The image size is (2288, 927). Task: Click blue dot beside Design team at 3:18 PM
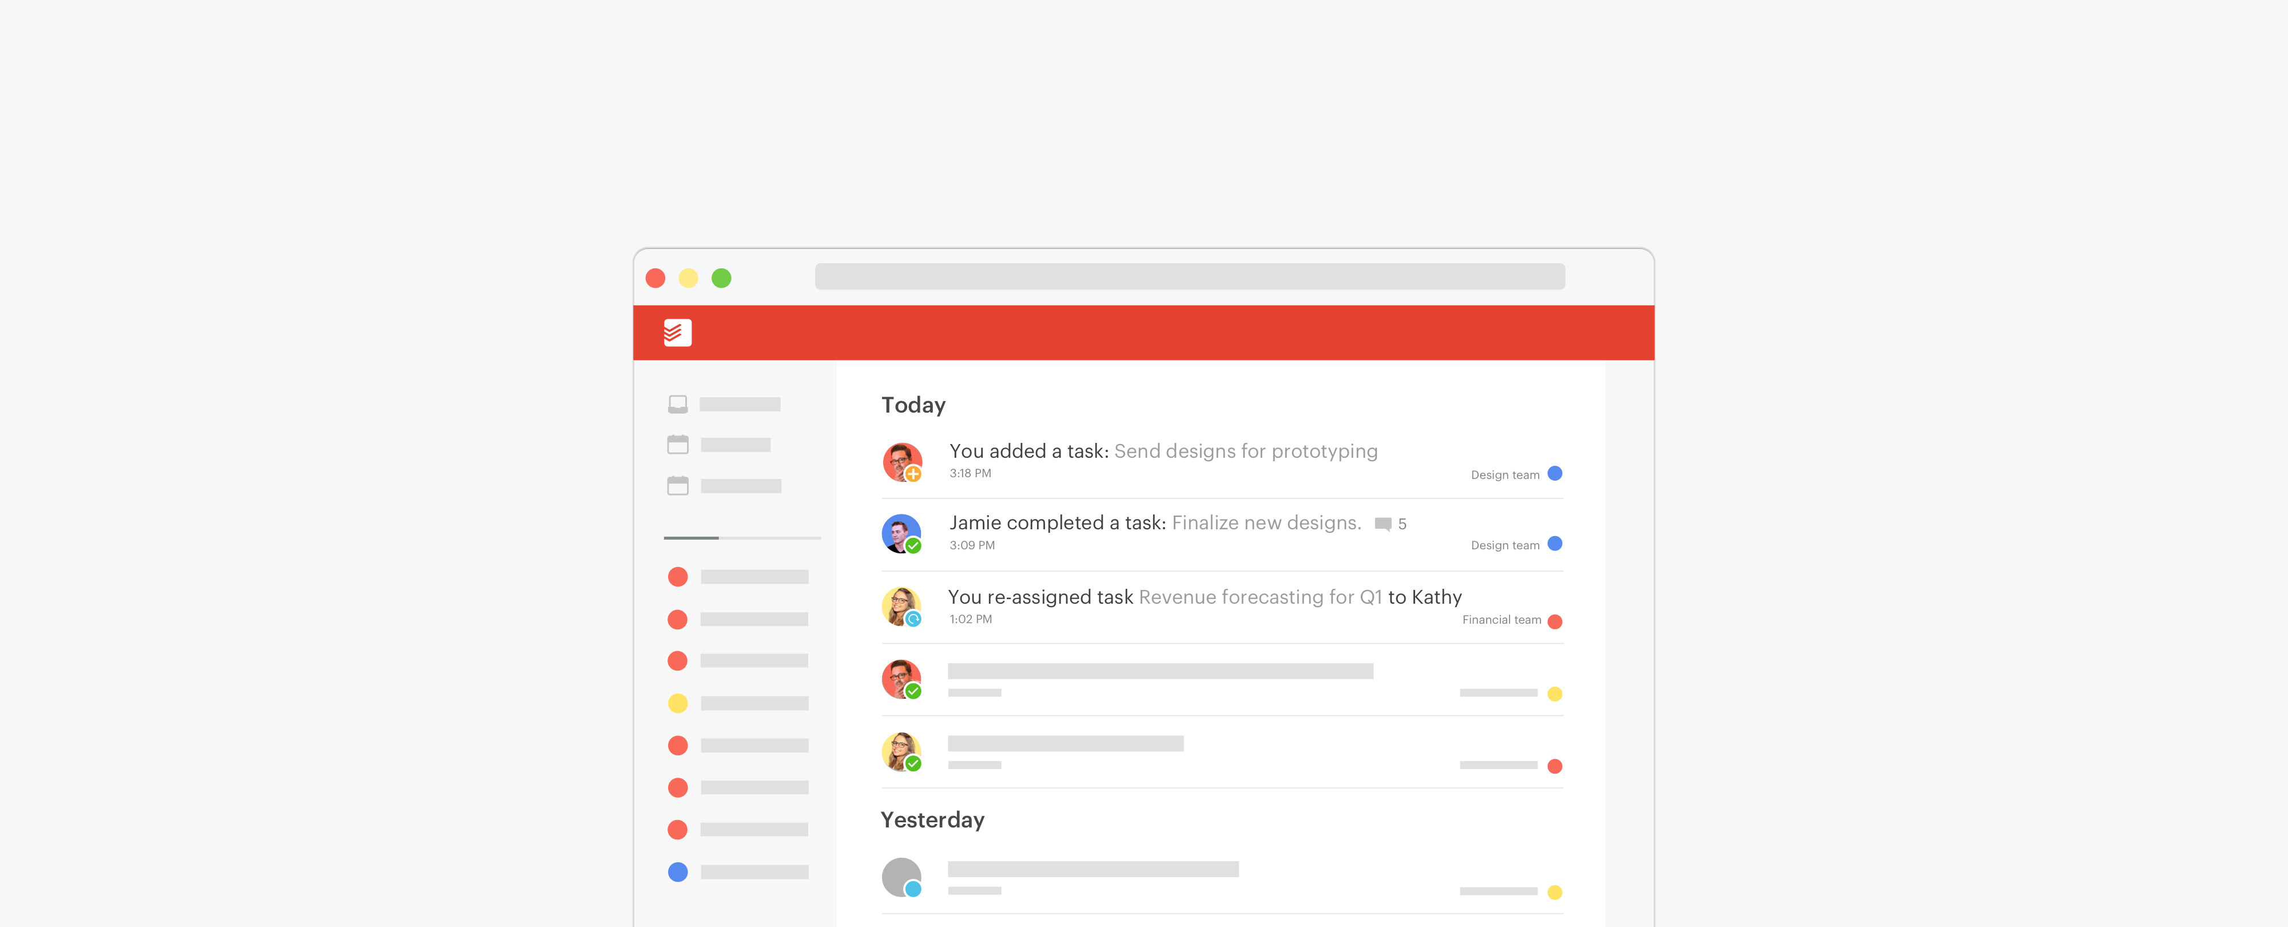(1554, 473)
